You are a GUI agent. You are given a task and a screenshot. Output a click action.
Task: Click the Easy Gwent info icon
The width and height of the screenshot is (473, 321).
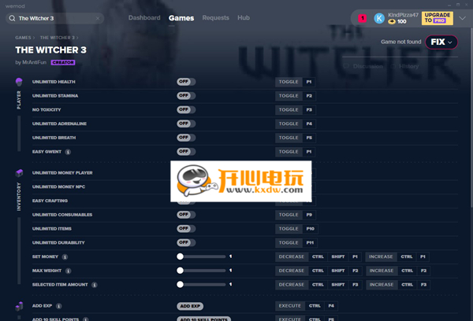69,152
